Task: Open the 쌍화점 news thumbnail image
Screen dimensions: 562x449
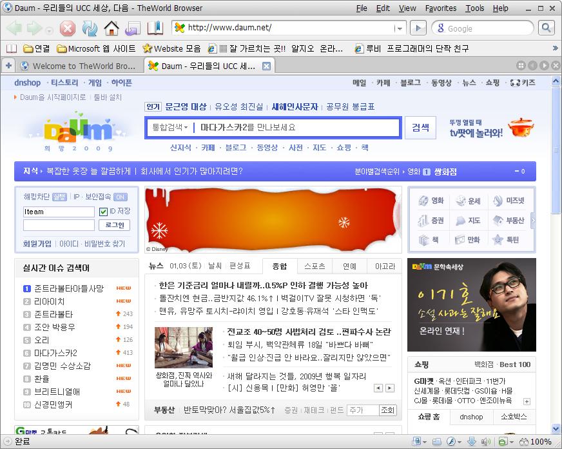Action: click(184, 347)
